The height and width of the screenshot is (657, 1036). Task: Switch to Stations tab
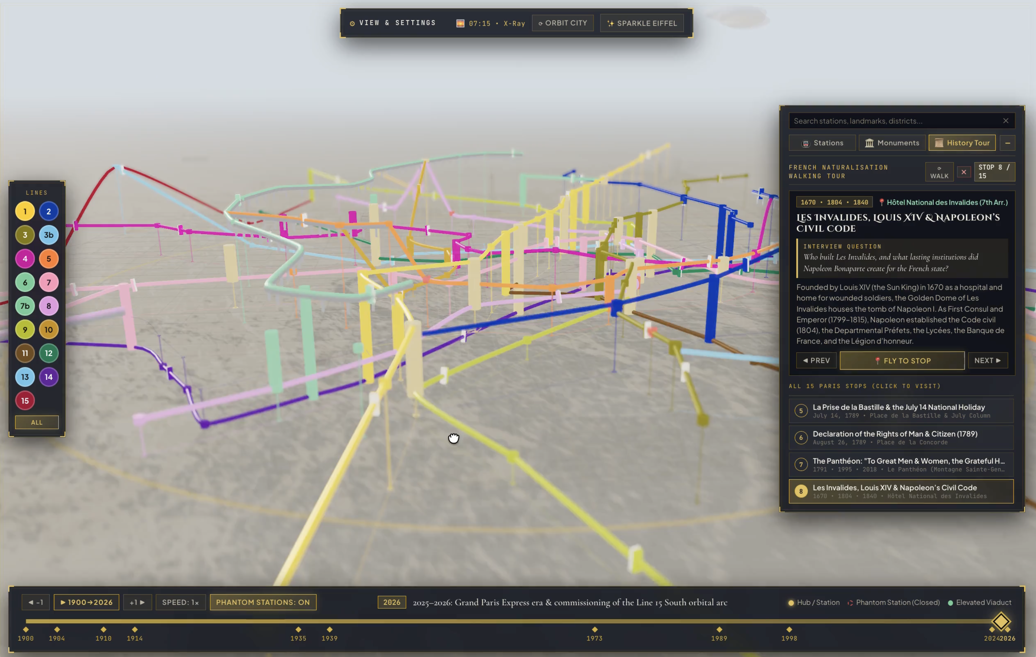click(x=822, y=143)
